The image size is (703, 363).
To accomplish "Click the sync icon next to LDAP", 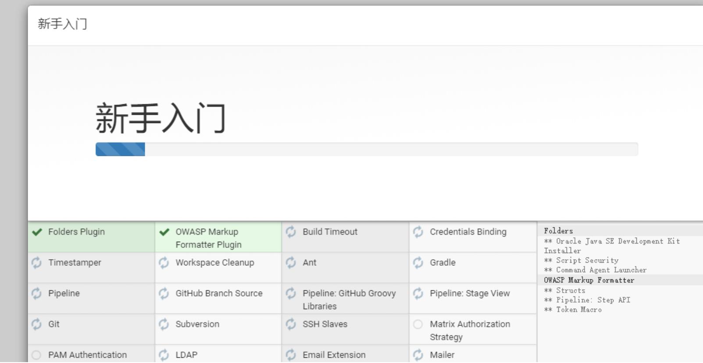I will point(164,355).
